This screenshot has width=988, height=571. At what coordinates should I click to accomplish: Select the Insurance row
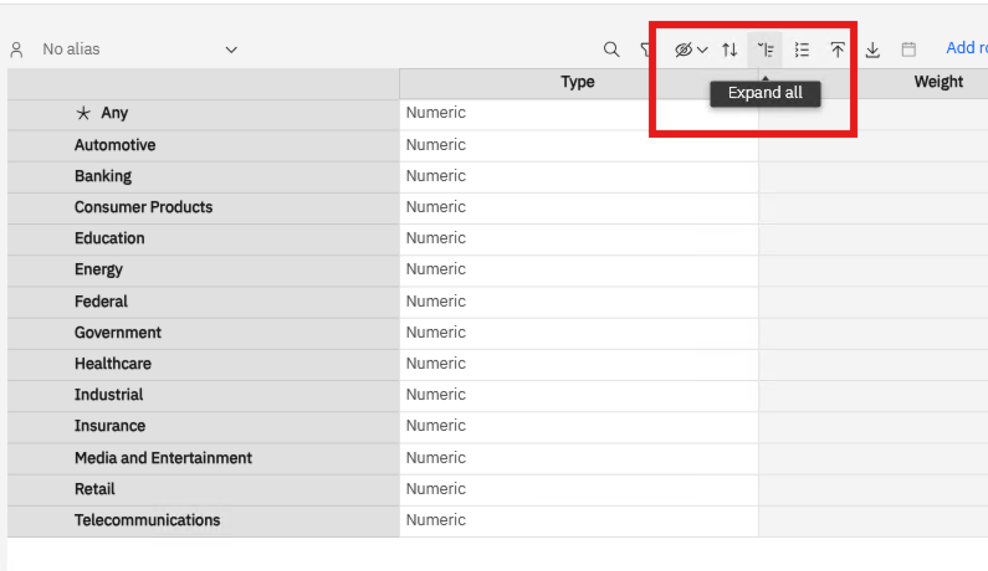coord(203,426)
